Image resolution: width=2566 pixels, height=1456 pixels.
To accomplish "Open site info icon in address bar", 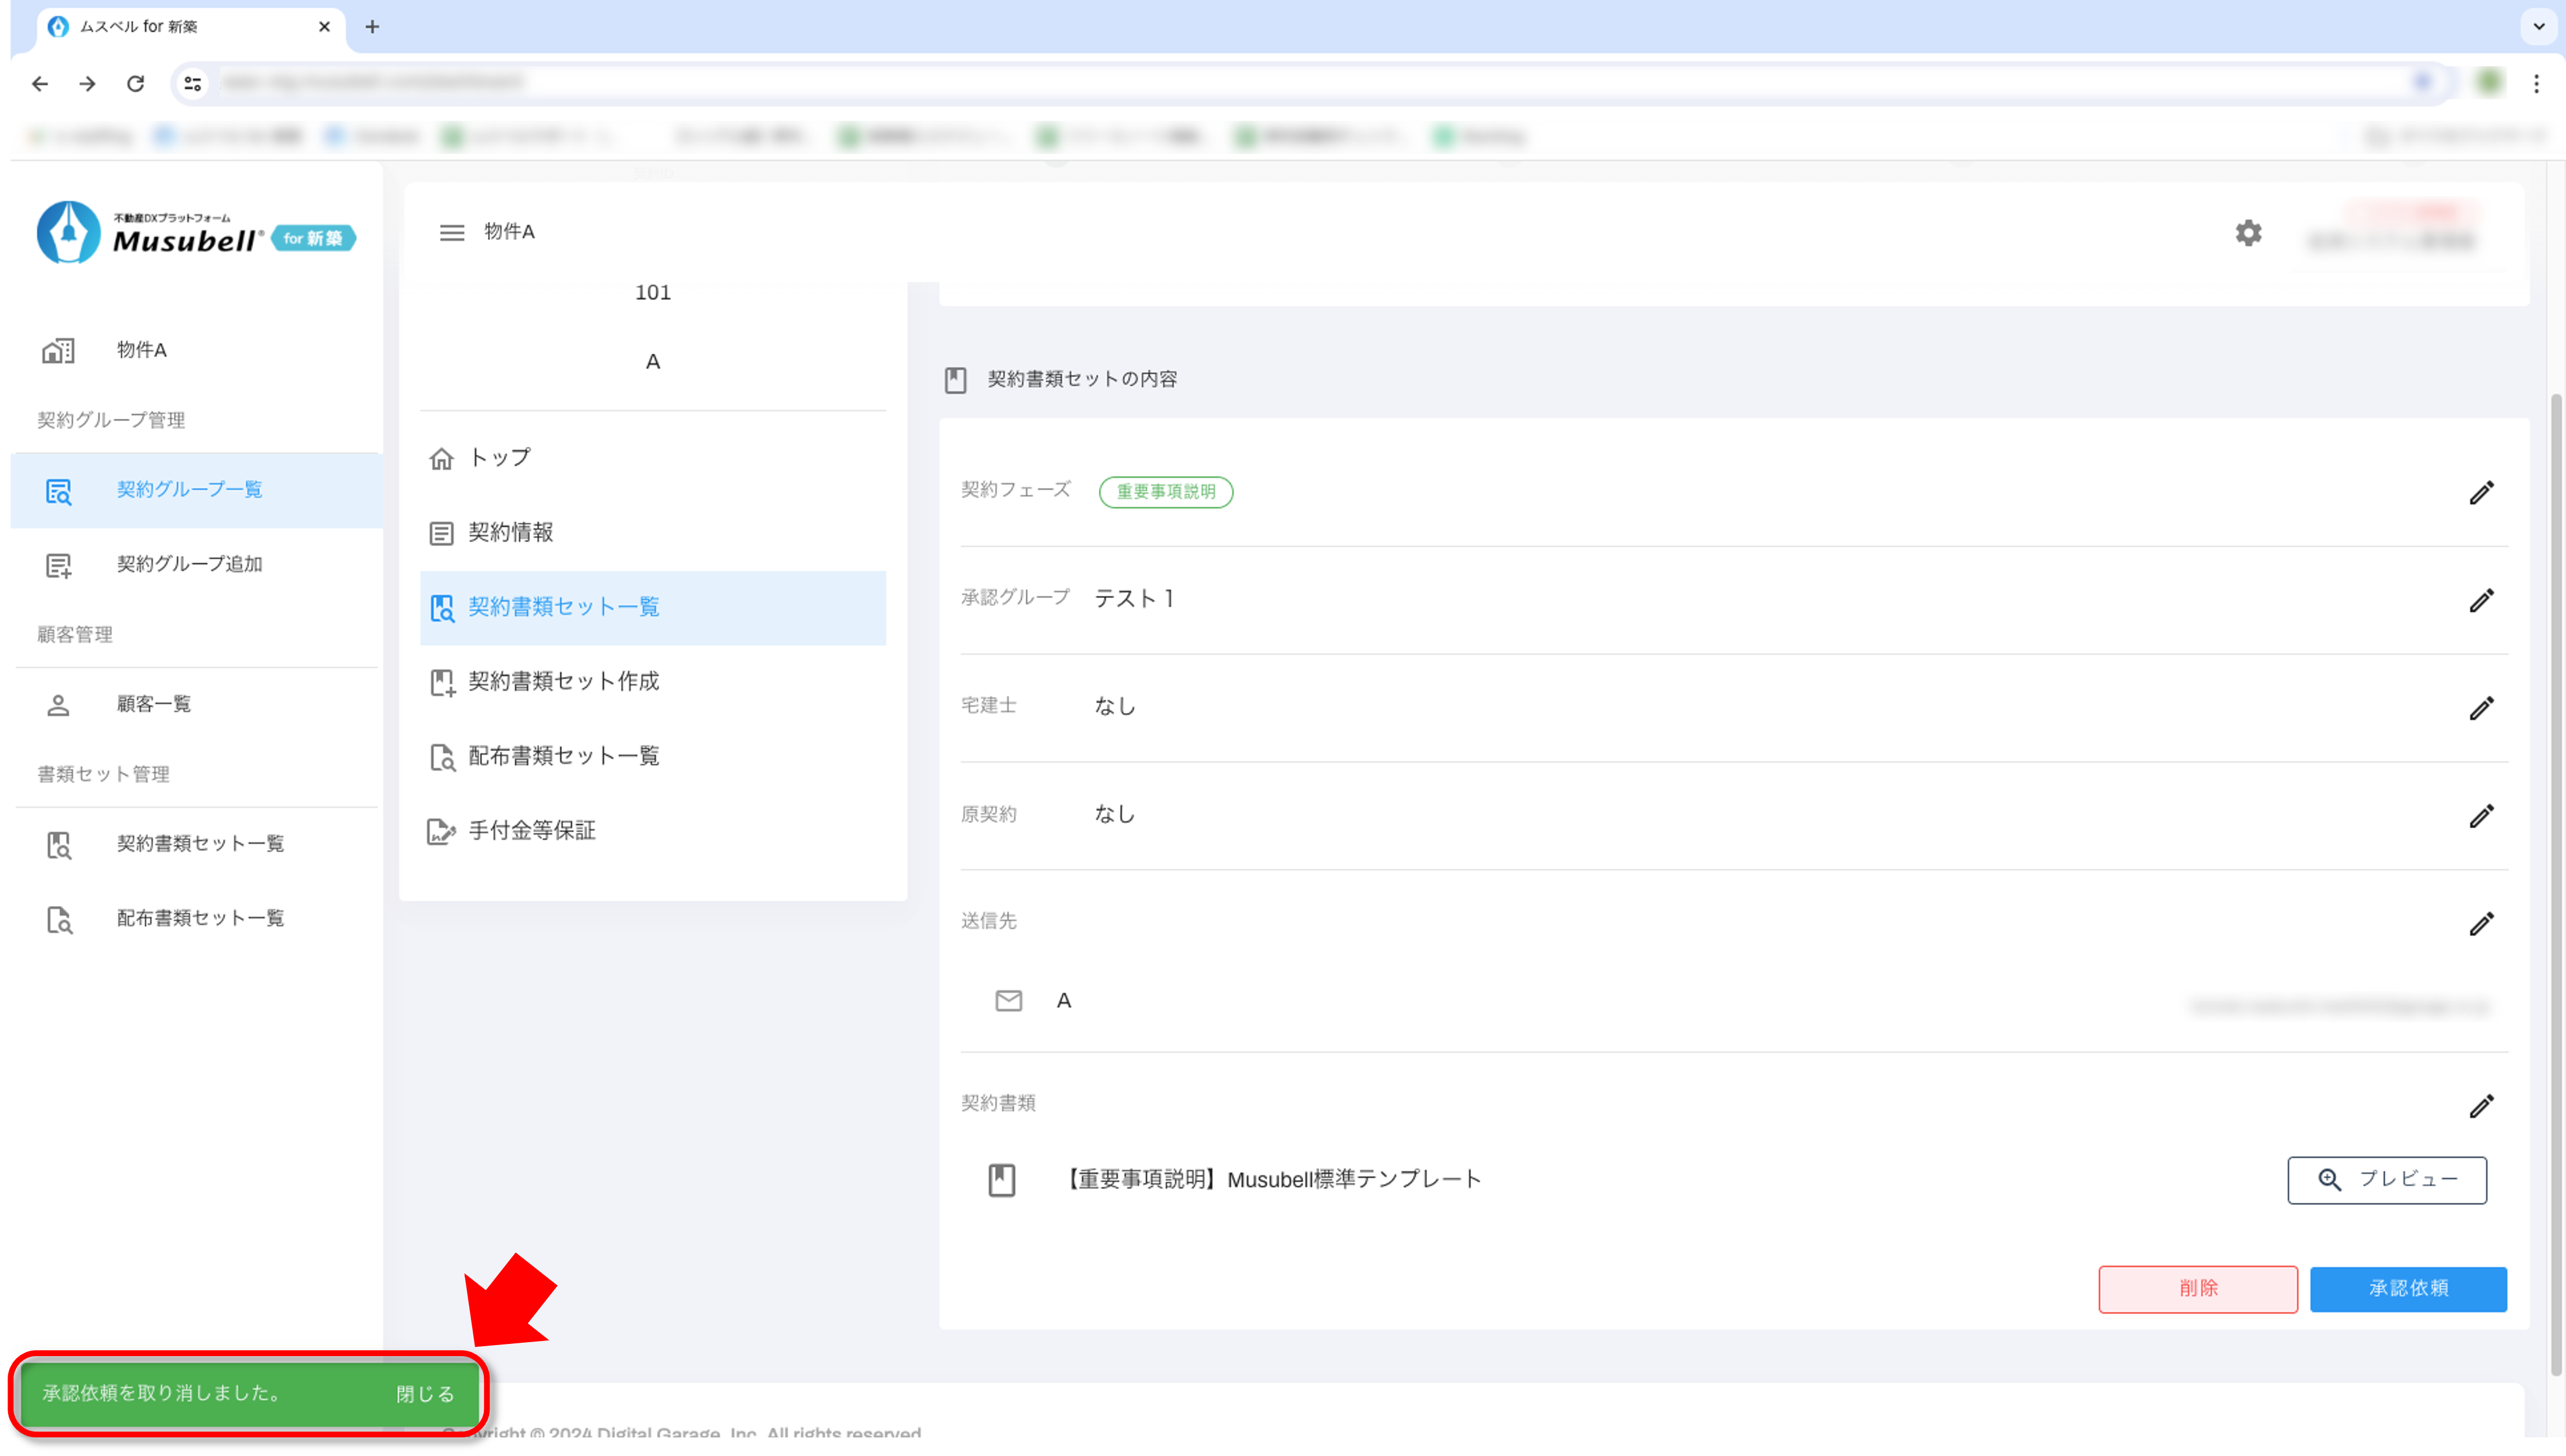I will coord(193,84).
